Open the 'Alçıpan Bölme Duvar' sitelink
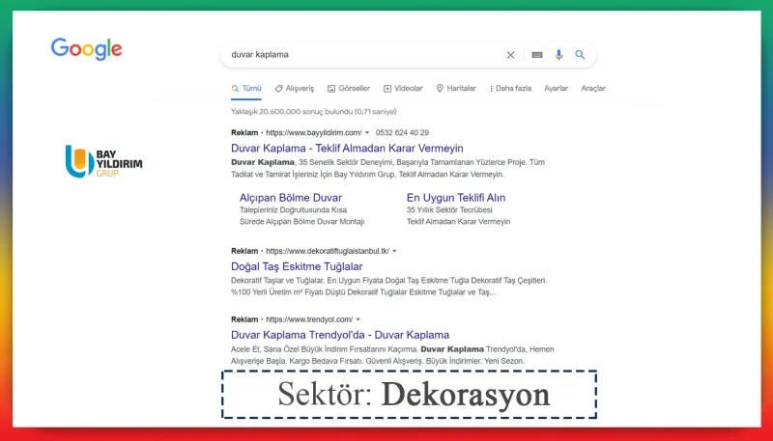The height and width of the screenshot is (441, 773). [x=291, y=198]
